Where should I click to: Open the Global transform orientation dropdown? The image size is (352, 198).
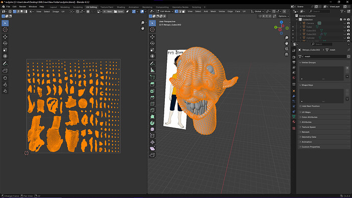pyautogui.click(x=257, y=11)
